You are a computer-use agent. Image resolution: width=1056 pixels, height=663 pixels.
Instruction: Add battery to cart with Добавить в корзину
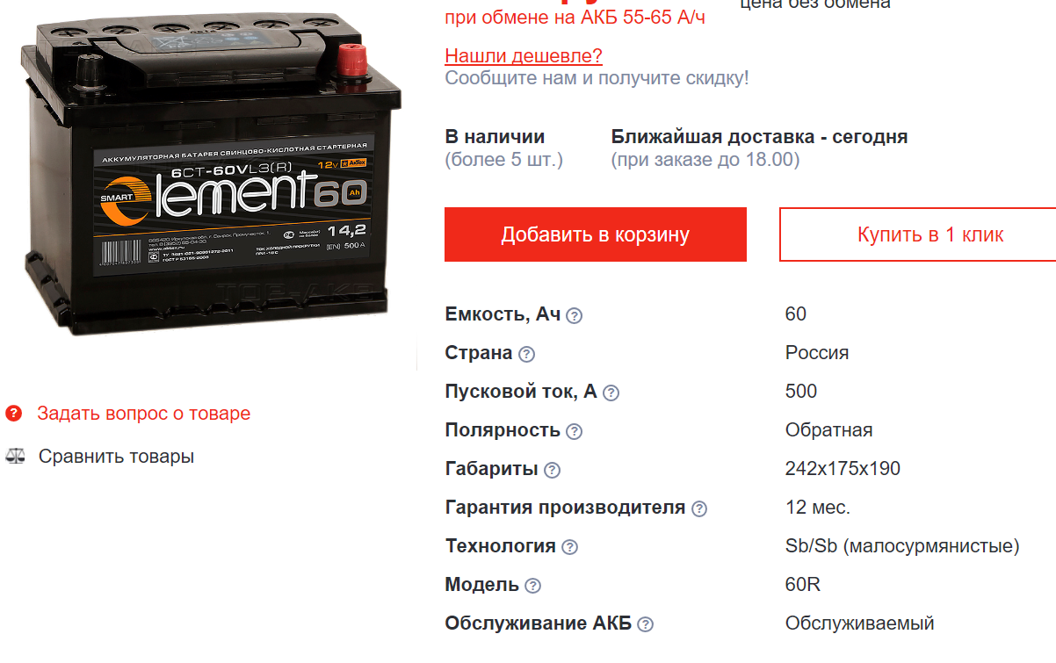click(x=596, y=234)
